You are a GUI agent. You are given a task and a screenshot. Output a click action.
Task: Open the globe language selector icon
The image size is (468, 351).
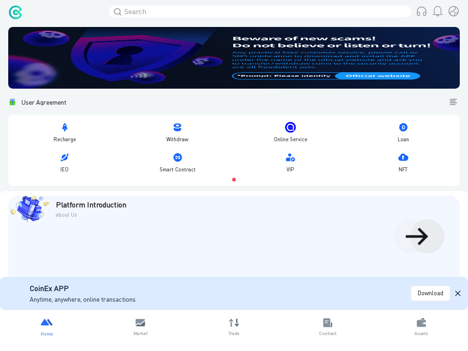(453, 11)
